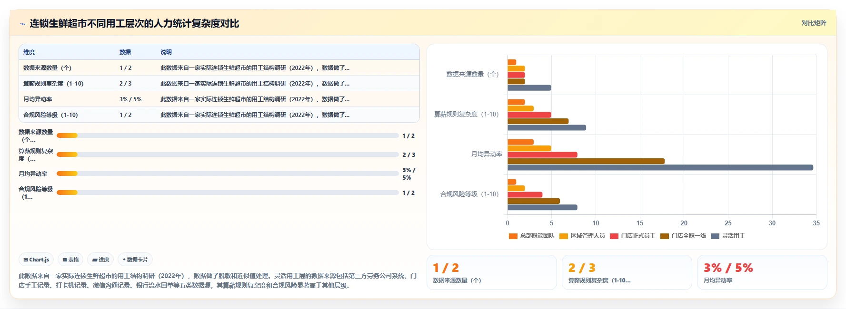Click the 合规风险等级 progress bar

228,193
